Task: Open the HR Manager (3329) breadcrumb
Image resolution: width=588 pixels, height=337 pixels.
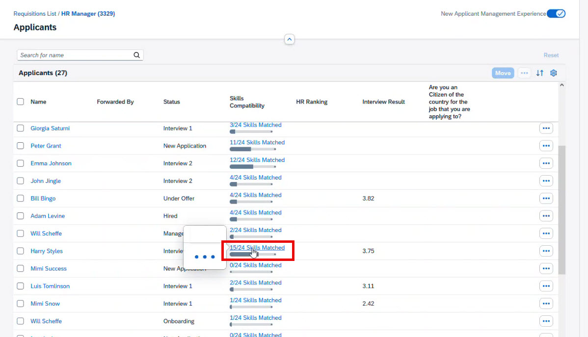Action: point(88,14)
